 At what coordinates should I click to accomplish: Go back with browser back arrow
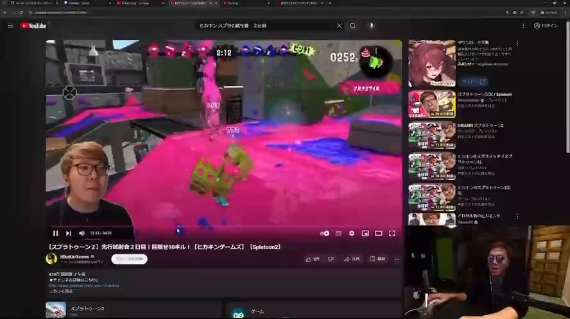(x=4, y=12)
